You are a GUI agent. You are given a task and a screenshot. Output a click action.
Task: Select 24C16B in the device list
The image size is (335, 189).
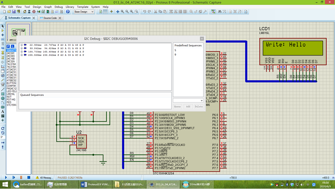(10, 59)
